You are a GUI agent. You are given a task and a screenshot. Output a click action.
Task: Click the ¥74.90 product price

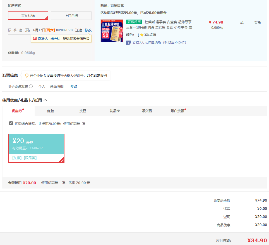tap(216, 22)
